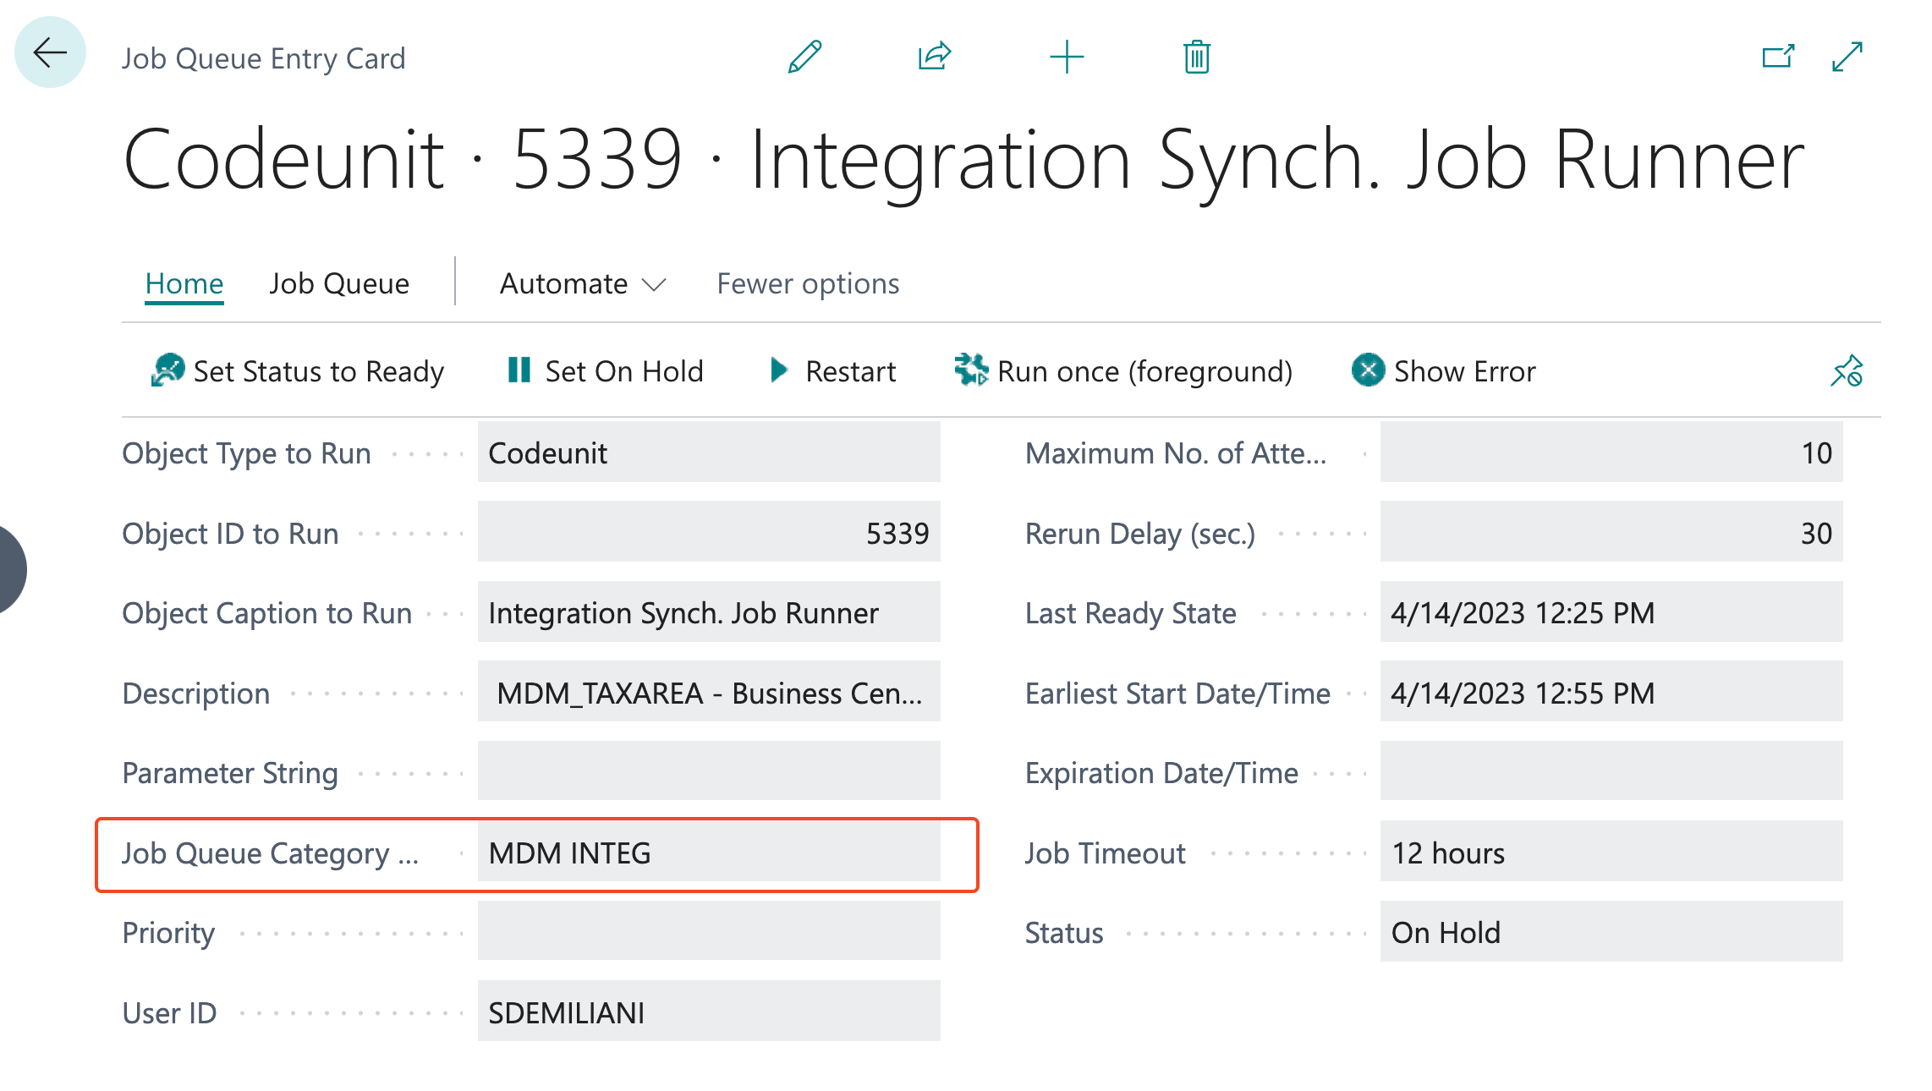This screenshot has height=1091, width=1932.
Task: Click Set Status to Ready action
Action: (298, 371)
